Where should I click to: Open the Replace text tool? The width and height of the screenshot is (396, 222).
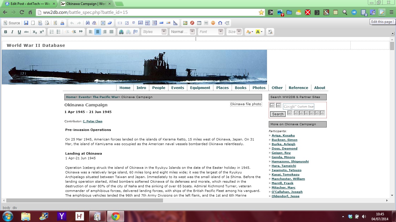(x=95, y=23)
